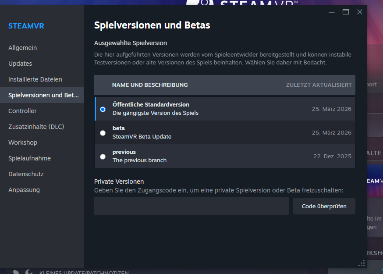Open the Workshop section
The image size is (383, 274).
pyautogui.click(x=23, y=142)
